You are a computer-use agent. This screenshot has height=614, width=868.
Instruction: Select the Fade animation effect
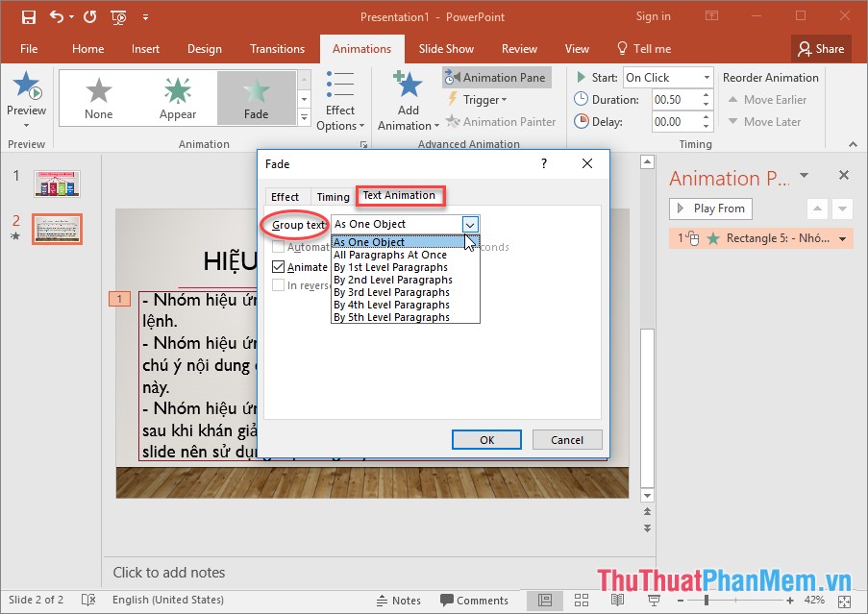pyautogui.click(x=257, y=96)
